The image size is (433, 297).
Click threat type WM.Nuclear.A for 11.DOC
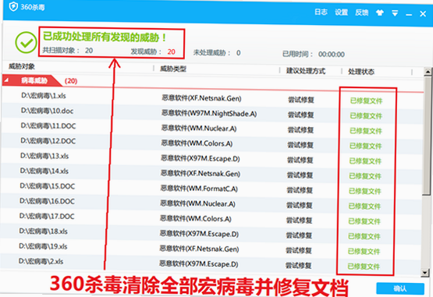tap(199, 129)
